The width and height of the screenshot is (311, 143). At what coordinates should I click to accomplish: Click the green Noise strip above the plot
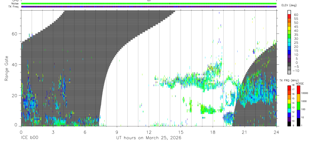pyautogui.click(x=149, y=4)
